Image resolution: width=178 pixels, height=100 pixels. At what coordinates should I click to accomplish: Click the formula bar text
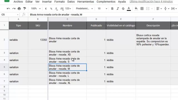pos(56,15)
